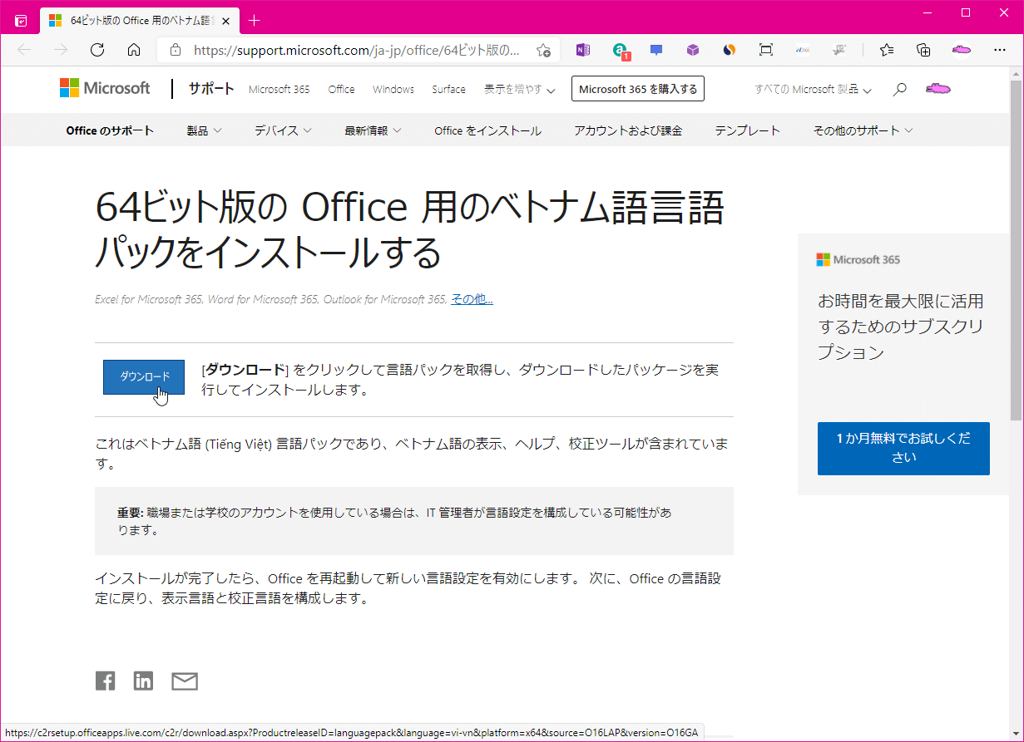Click the Microsoft 365 logo in the side promo
Viewport: 1024px width, 742px height.
pos(858,260)
